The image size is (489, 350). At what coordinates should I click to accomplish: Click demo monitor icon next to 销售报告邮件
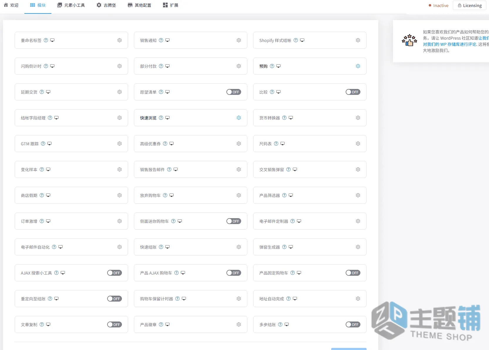tap(176, 169)
